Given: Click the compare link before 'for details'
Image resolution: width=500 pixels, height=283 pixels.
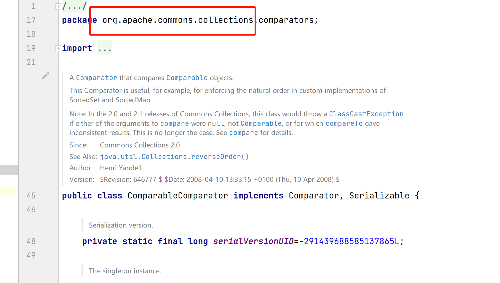Looking at the screenshot, I should coord(244,133).
